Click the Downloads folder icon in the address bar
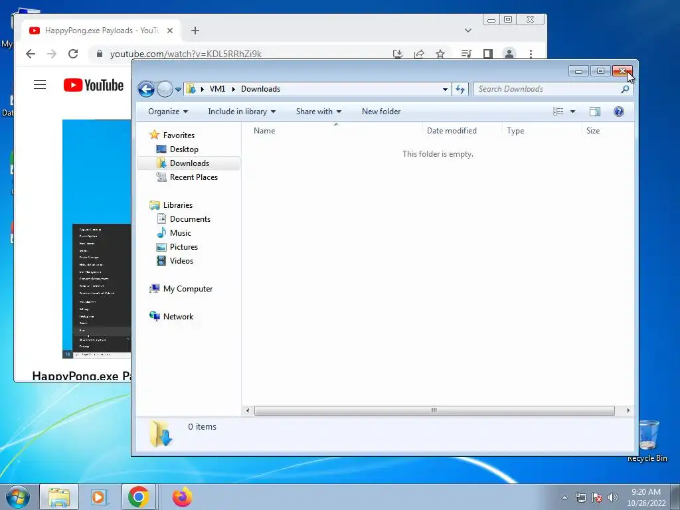The width and height of the screenshot is (680, 510). click(190, 89)
